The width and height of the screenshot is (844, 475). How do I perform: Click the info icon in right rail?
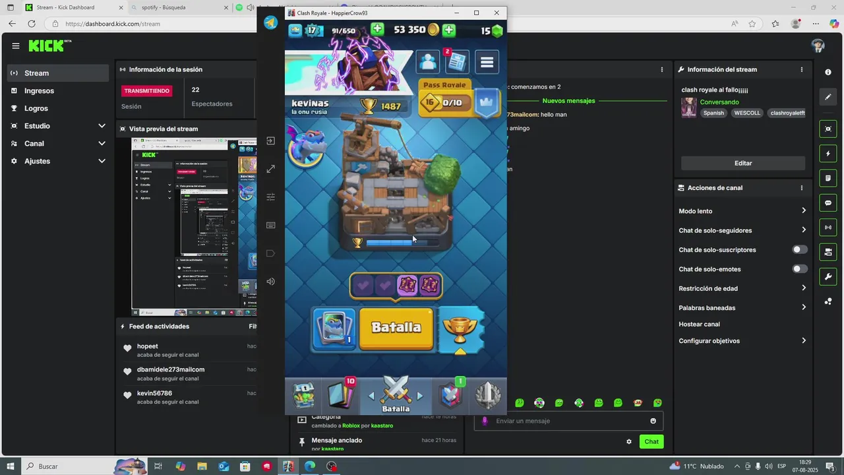pos(828,73)
